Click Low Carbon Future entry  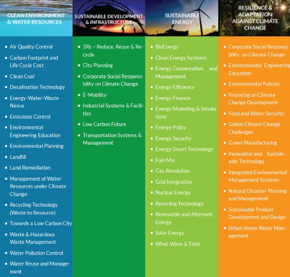[x=104, y=124]
